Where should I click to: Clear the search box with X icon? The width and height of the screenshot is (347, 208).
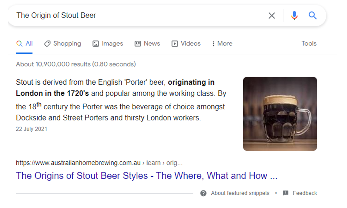click(271, 15)
